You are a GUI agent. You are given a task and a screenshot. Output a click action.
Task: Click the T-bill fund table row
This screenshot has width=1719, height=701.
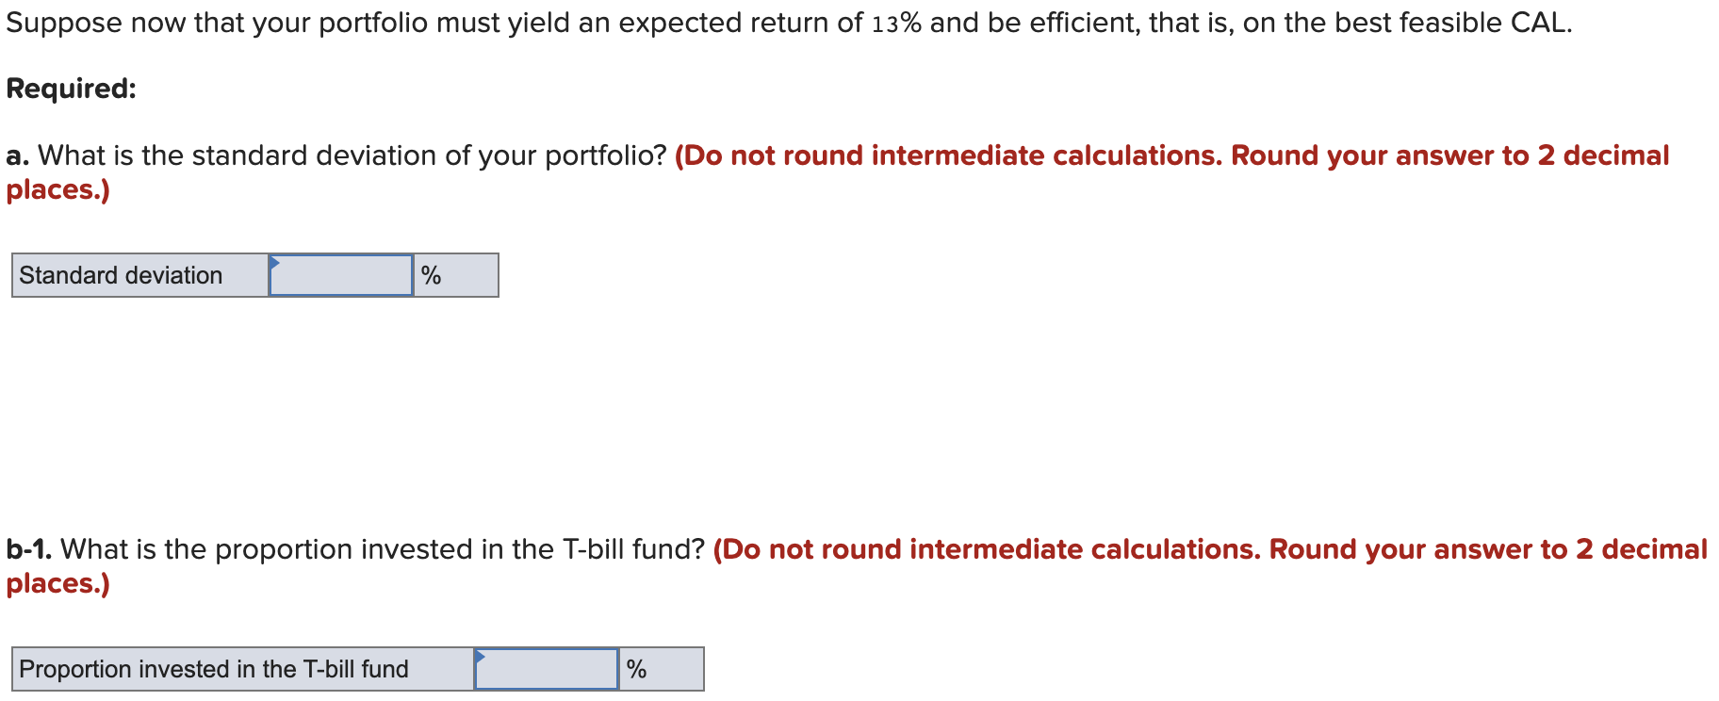pyautogui.click(x=358, y=669)
